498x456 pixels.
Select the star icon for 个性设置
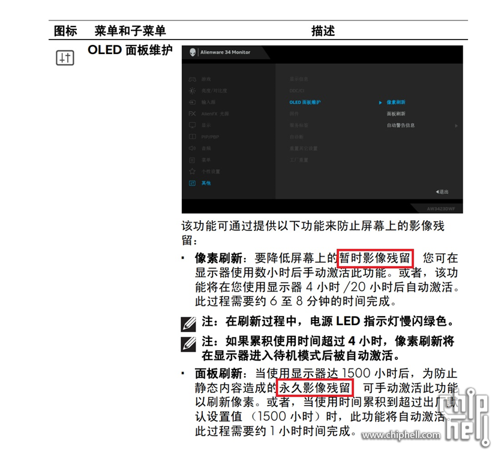click(x=192, y=172)
